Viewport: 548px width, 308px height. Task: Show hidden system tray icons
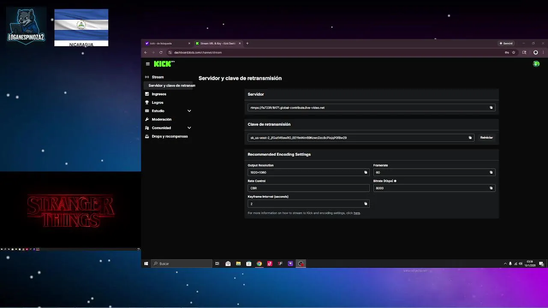(x=505, y=264)
